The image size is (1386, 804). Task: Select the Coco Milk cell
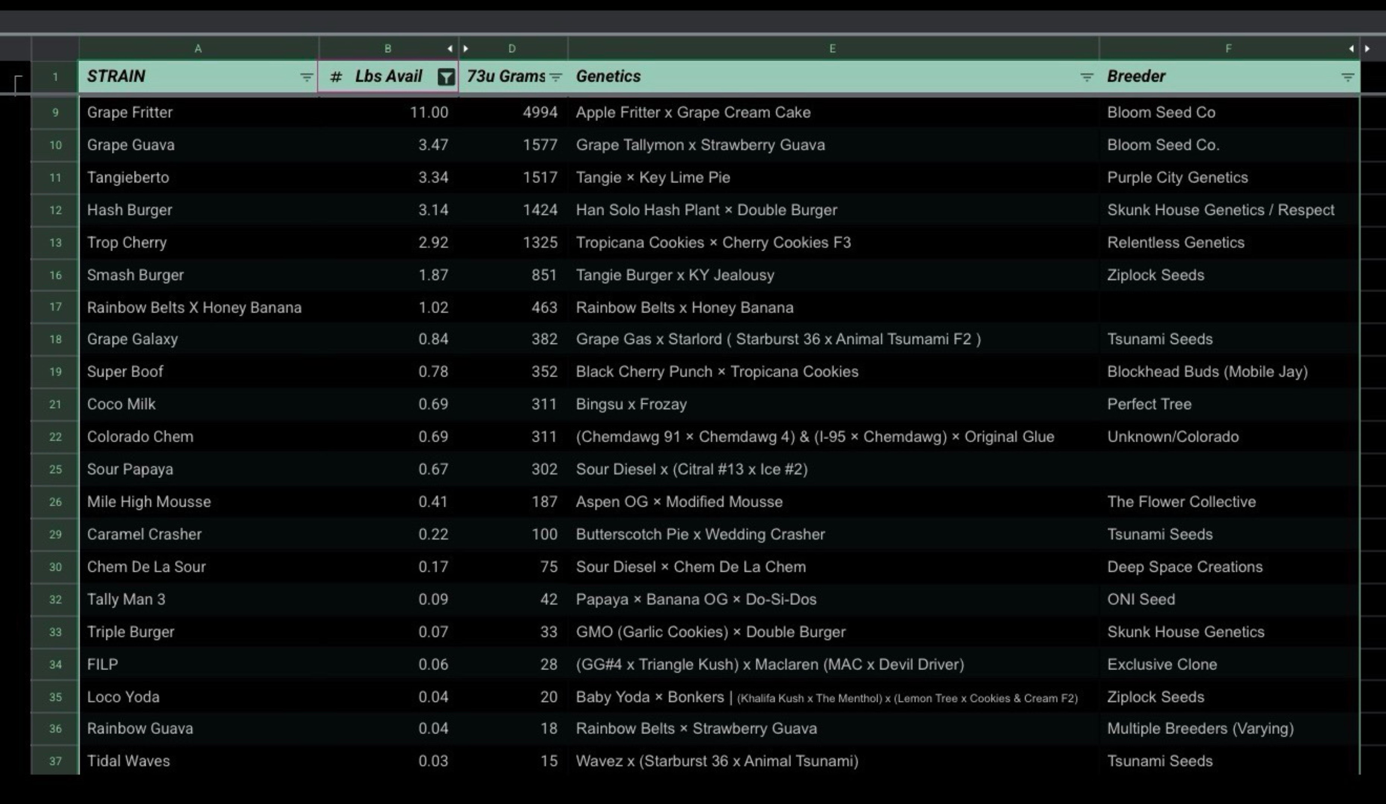click(x=198, y=404)
